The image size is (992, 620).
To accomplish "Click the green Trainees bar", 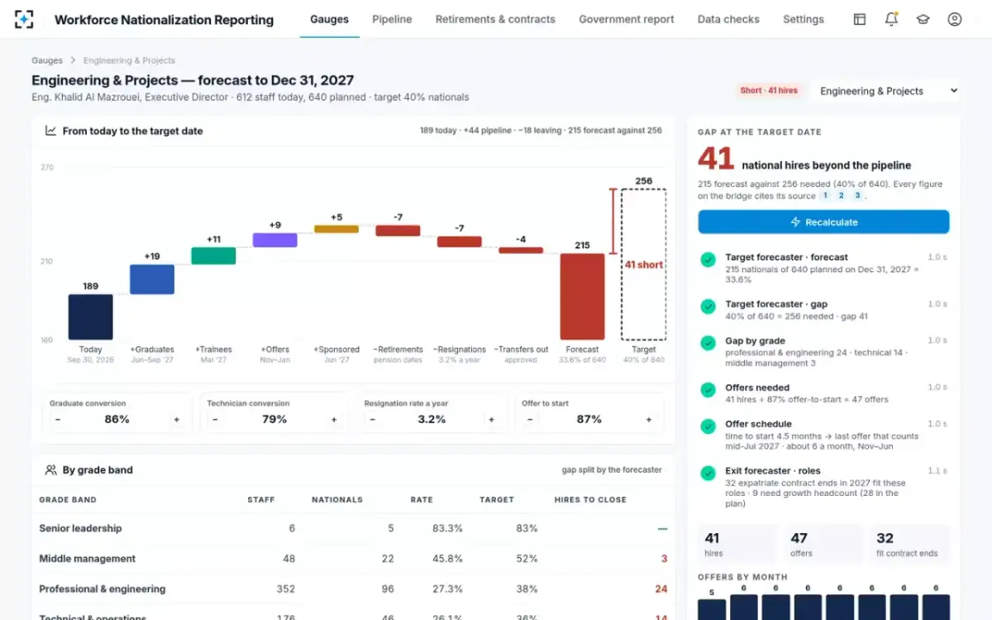I will coord(213,255).
